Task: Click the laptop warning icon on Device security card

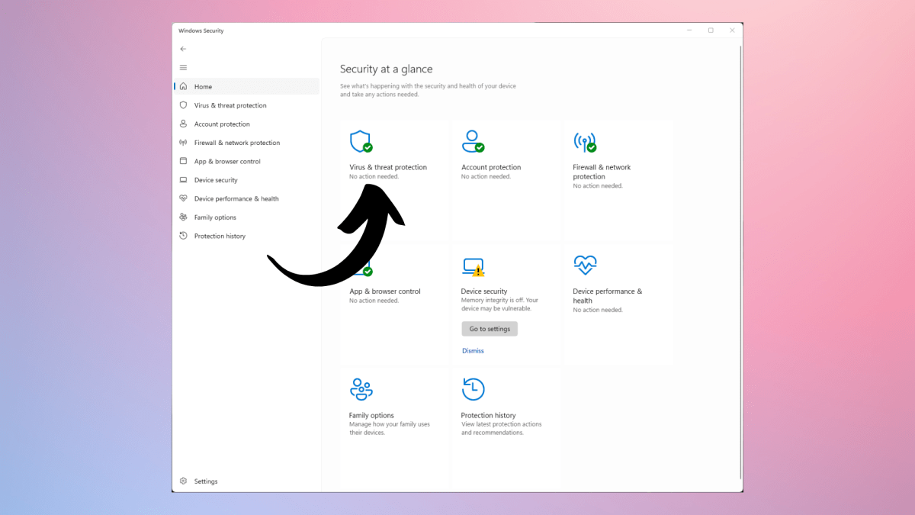Action: click(x=473, y=266)
